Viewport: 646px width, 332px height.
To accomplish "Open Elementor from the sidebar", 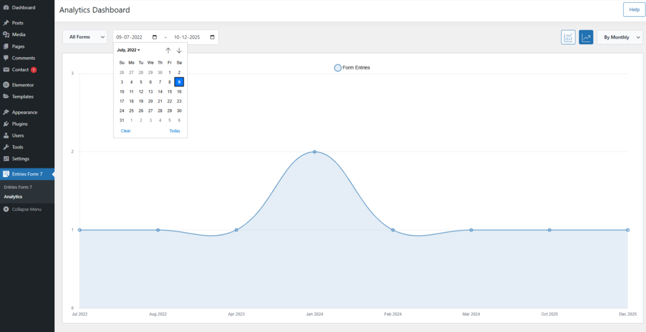I will point(23,85).
